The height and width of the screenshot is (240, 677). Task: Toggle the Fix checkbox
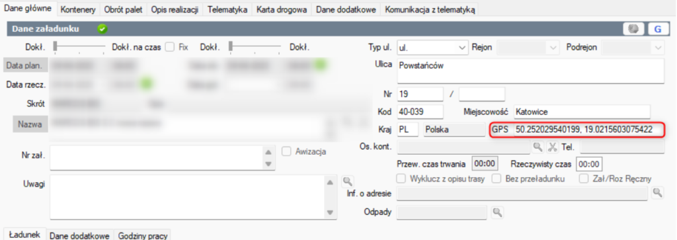(170, 47)
